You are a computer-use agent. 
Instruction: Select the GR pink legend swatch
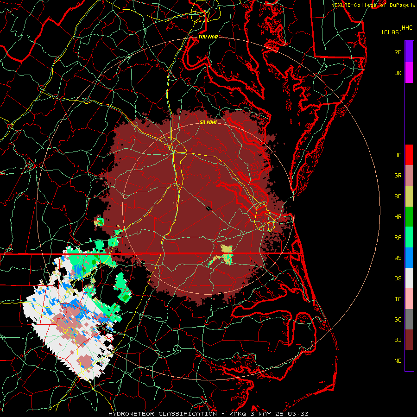[409, 176]
